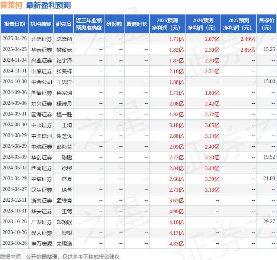Click institution 广发证券

click(x=42, y=222)
